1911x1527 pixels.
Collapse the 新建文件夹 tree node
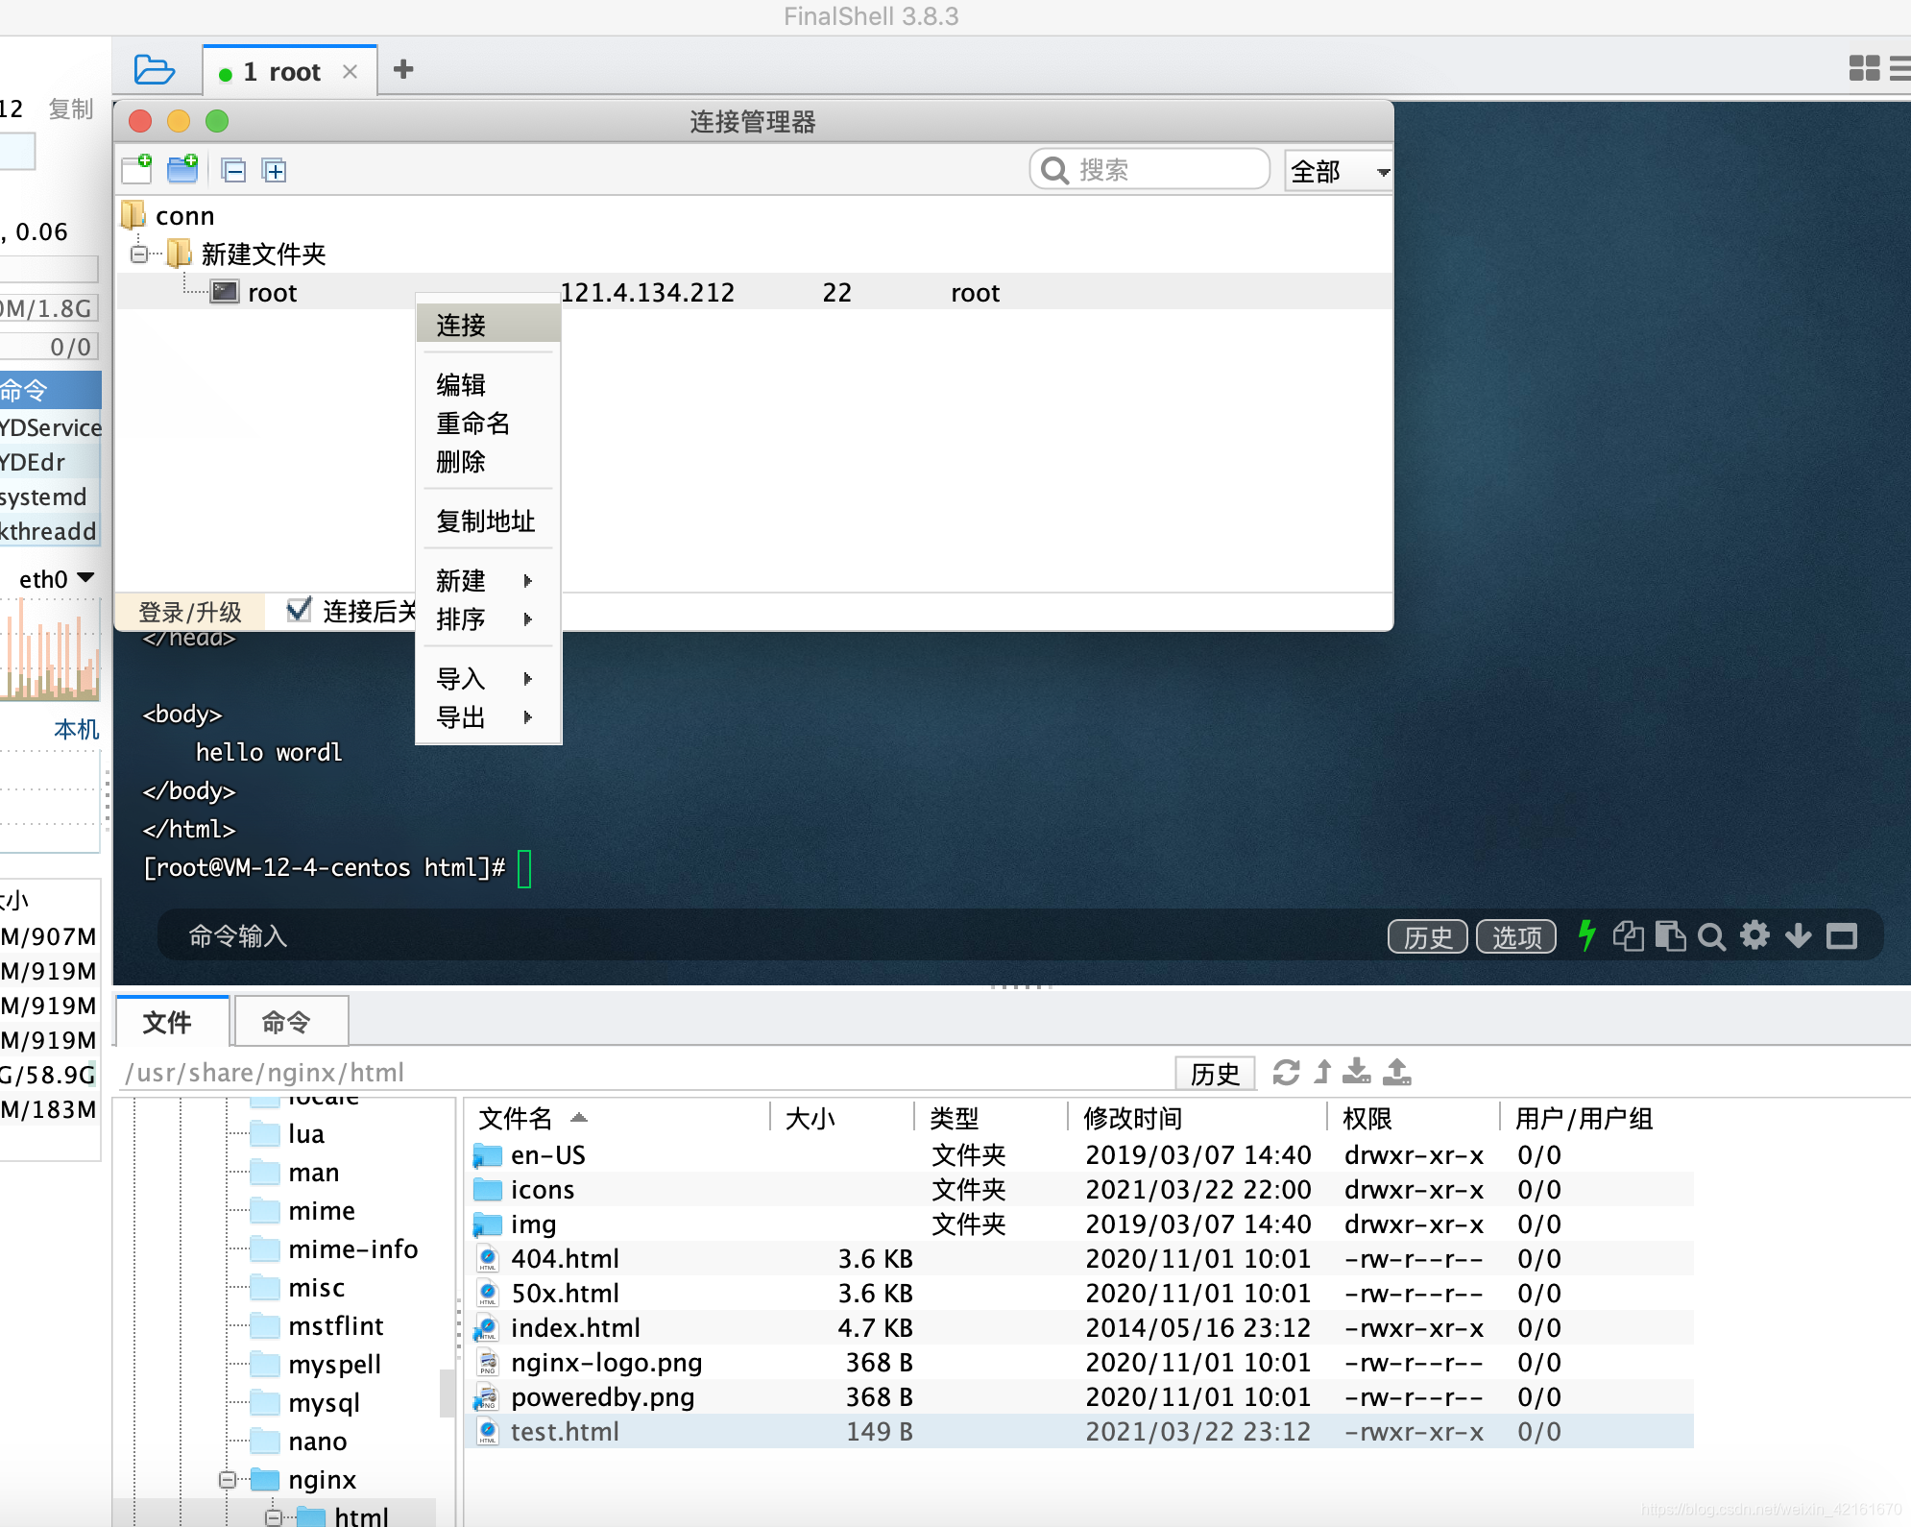140,254
